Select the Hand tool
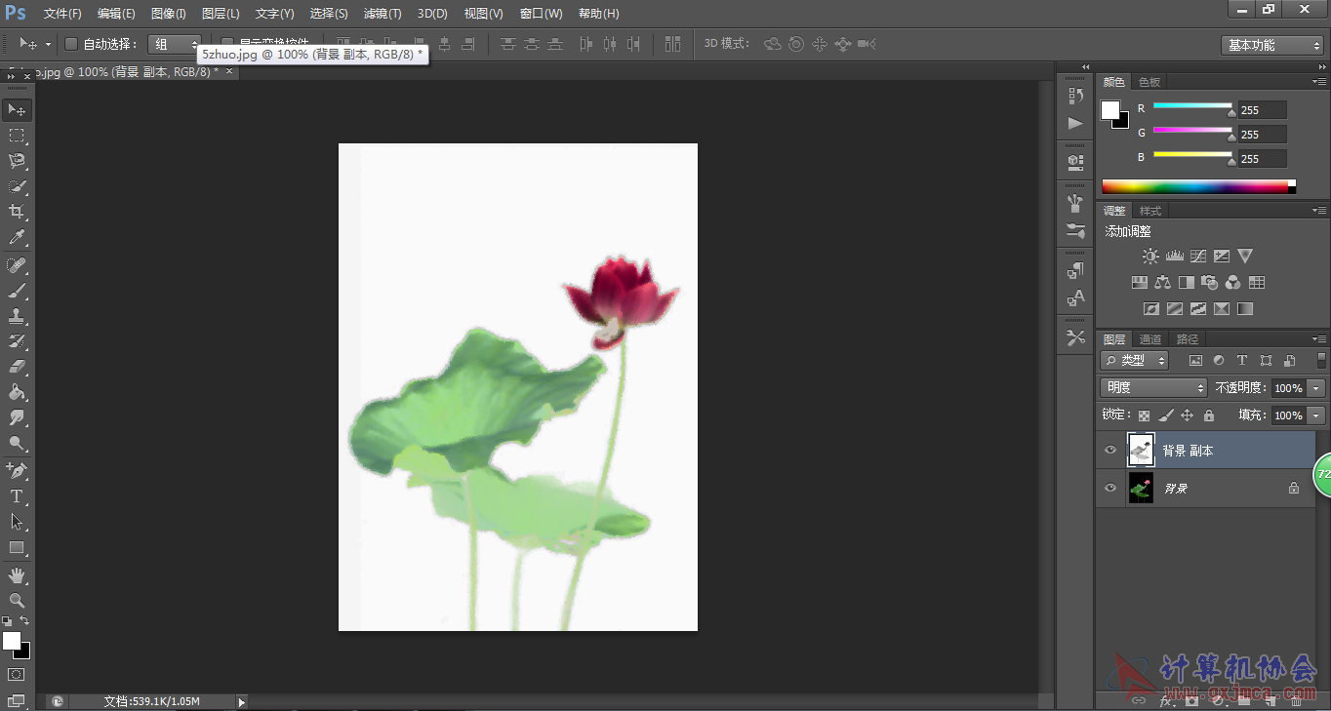Viewport: 1331px width, 711px height. point(17,575)
